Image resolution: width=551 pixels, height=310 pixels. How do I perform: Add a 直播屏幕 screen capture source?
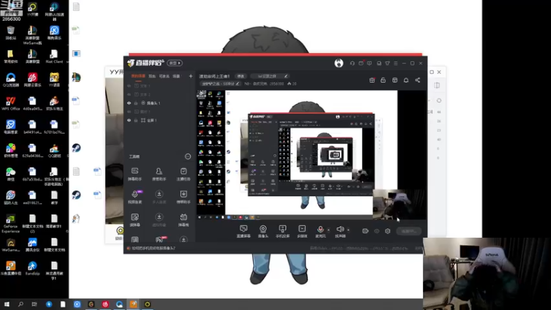coord(244,231)
